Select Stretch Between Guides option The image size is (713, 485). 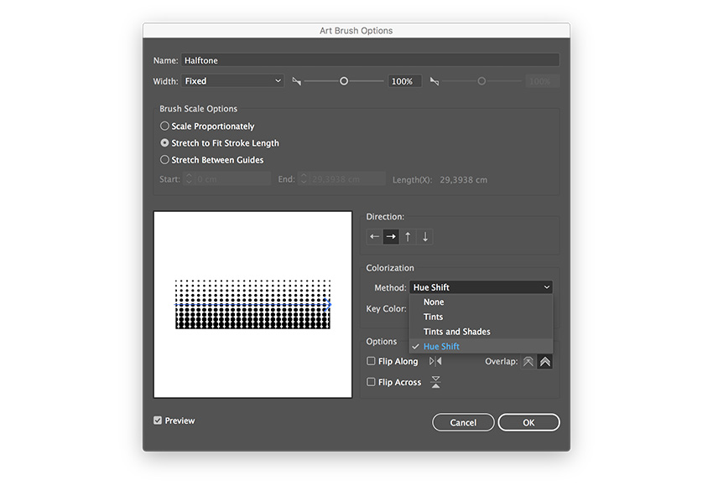coord(164,159)
